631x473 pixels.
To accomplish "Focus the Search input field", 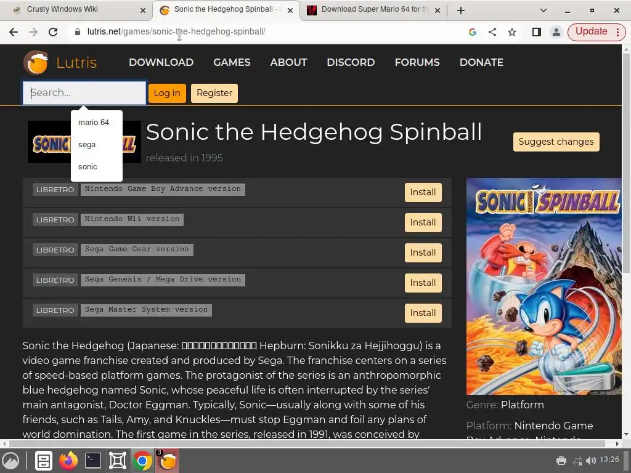I will [84, 93].
